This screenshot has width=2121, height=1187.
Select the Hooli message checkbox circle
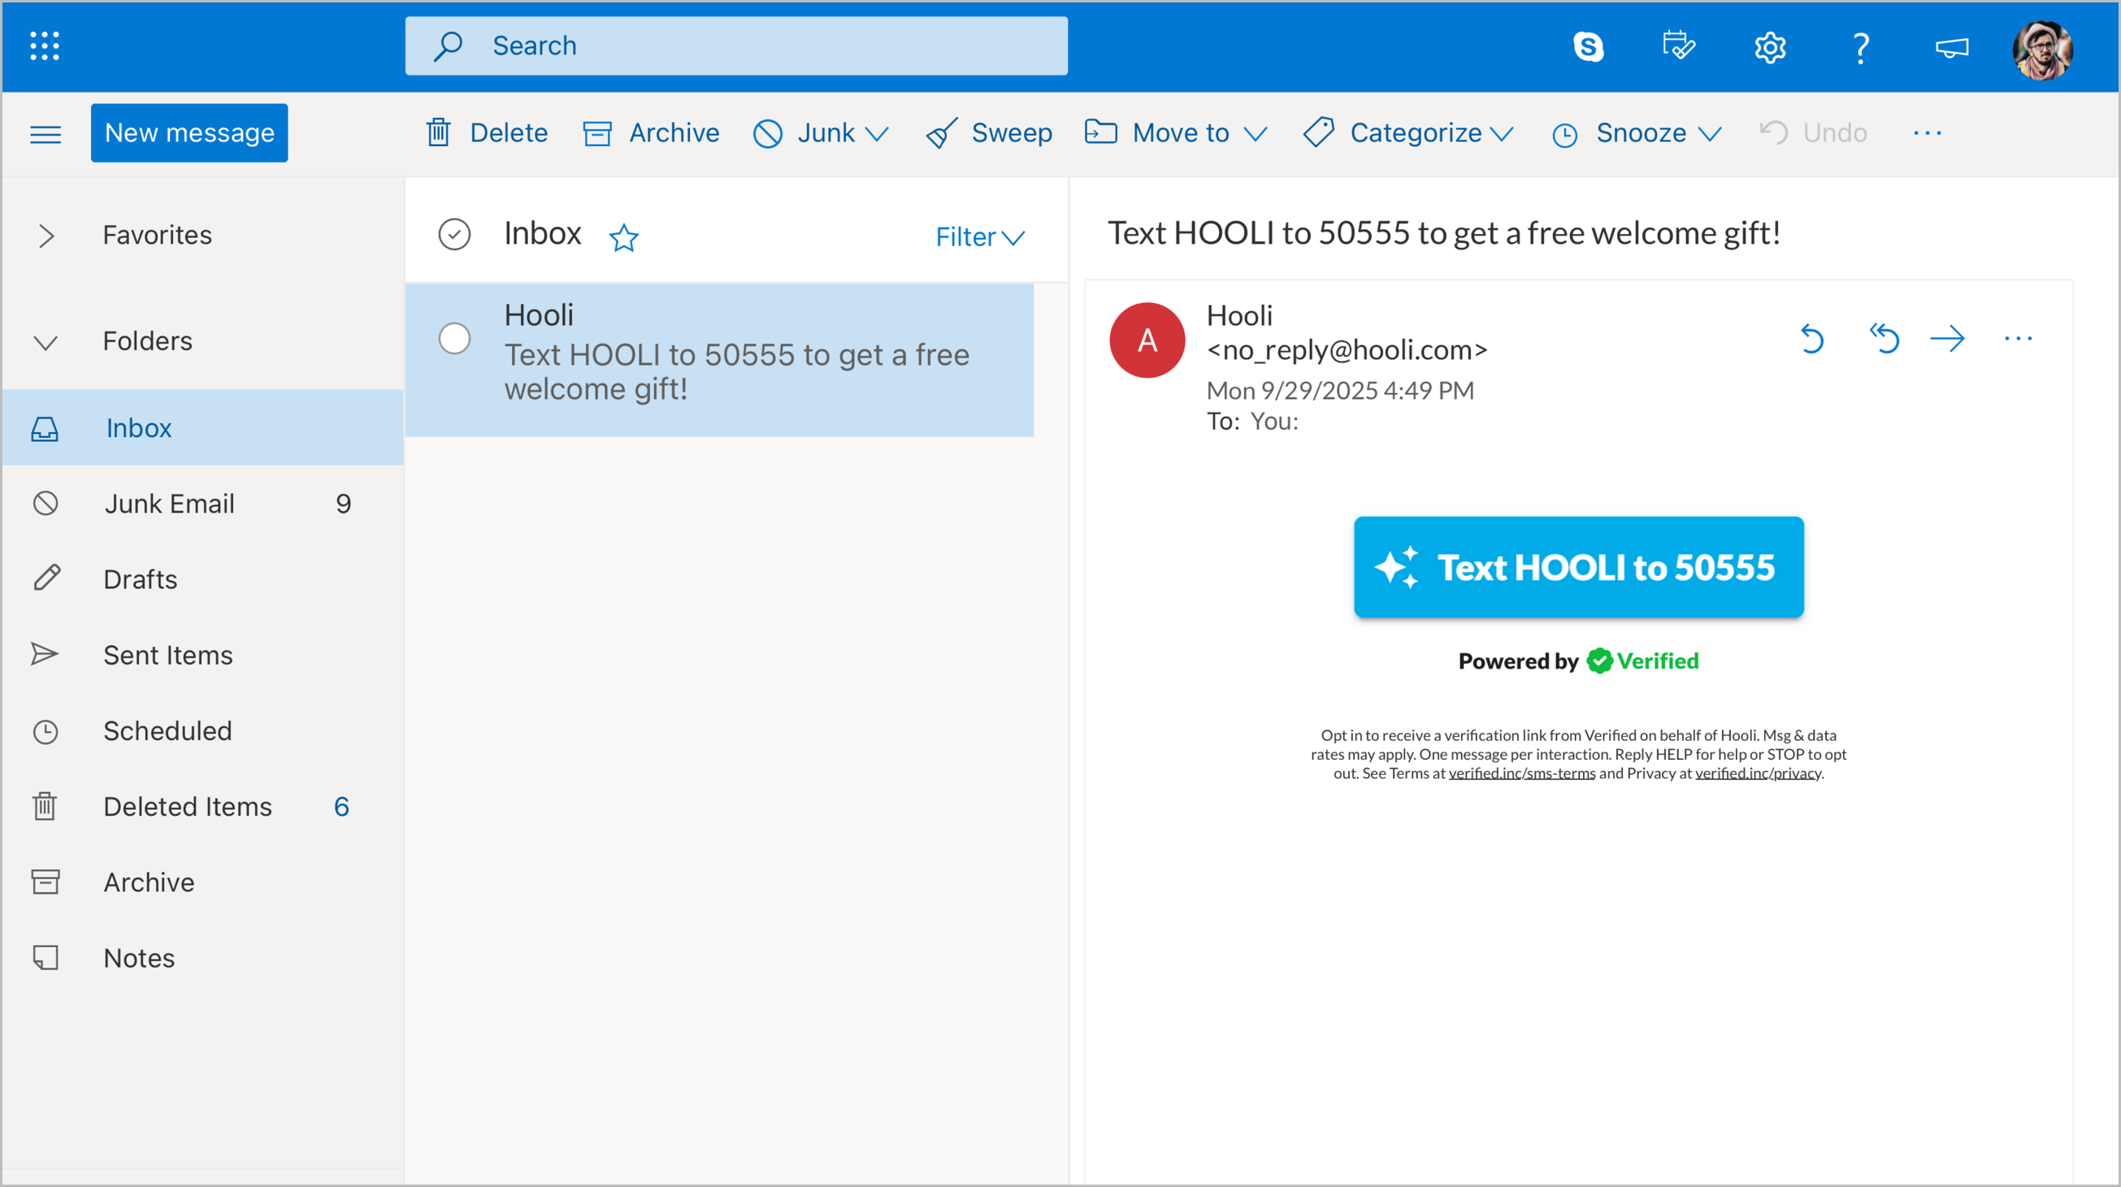tap(454, 338)
